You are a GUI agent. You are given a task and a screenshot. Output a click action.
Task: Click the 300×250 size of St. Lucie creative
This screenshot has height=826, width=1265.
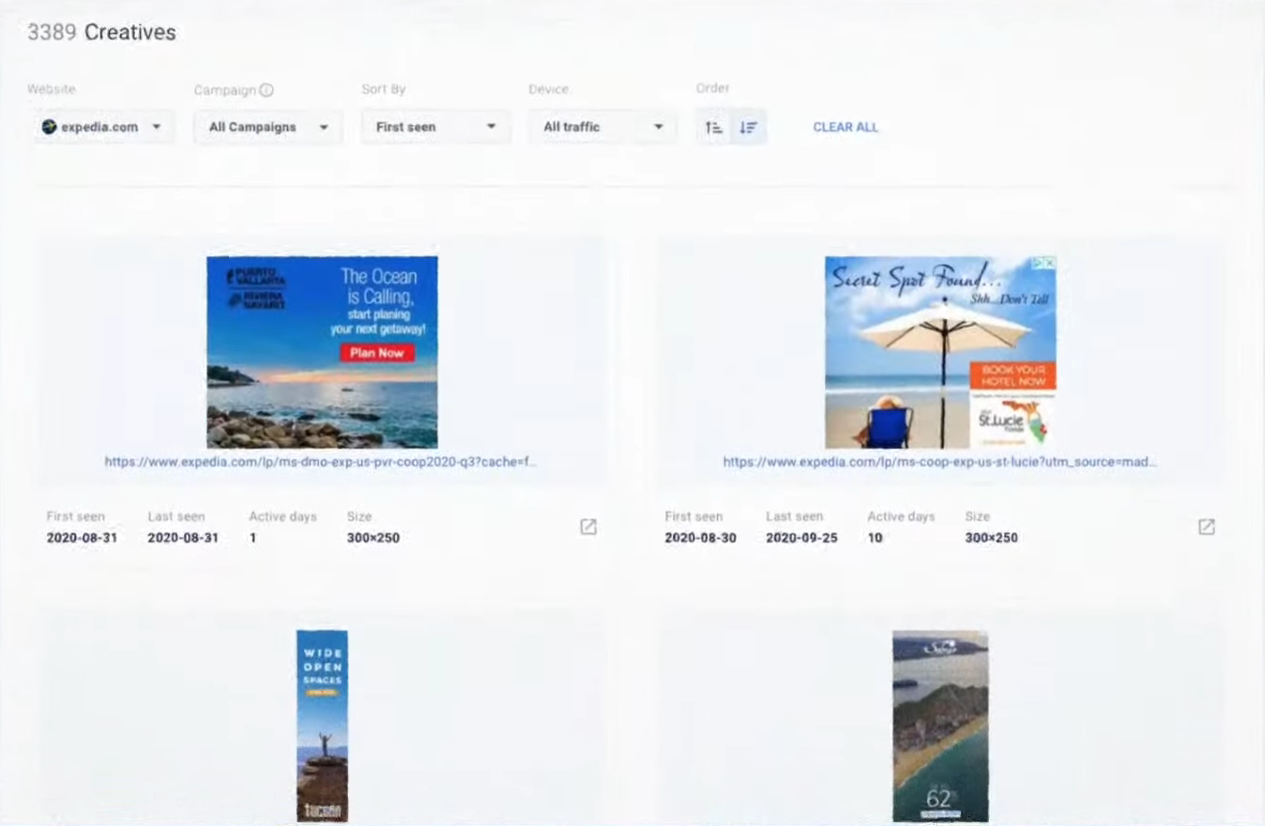pos(991,538)
